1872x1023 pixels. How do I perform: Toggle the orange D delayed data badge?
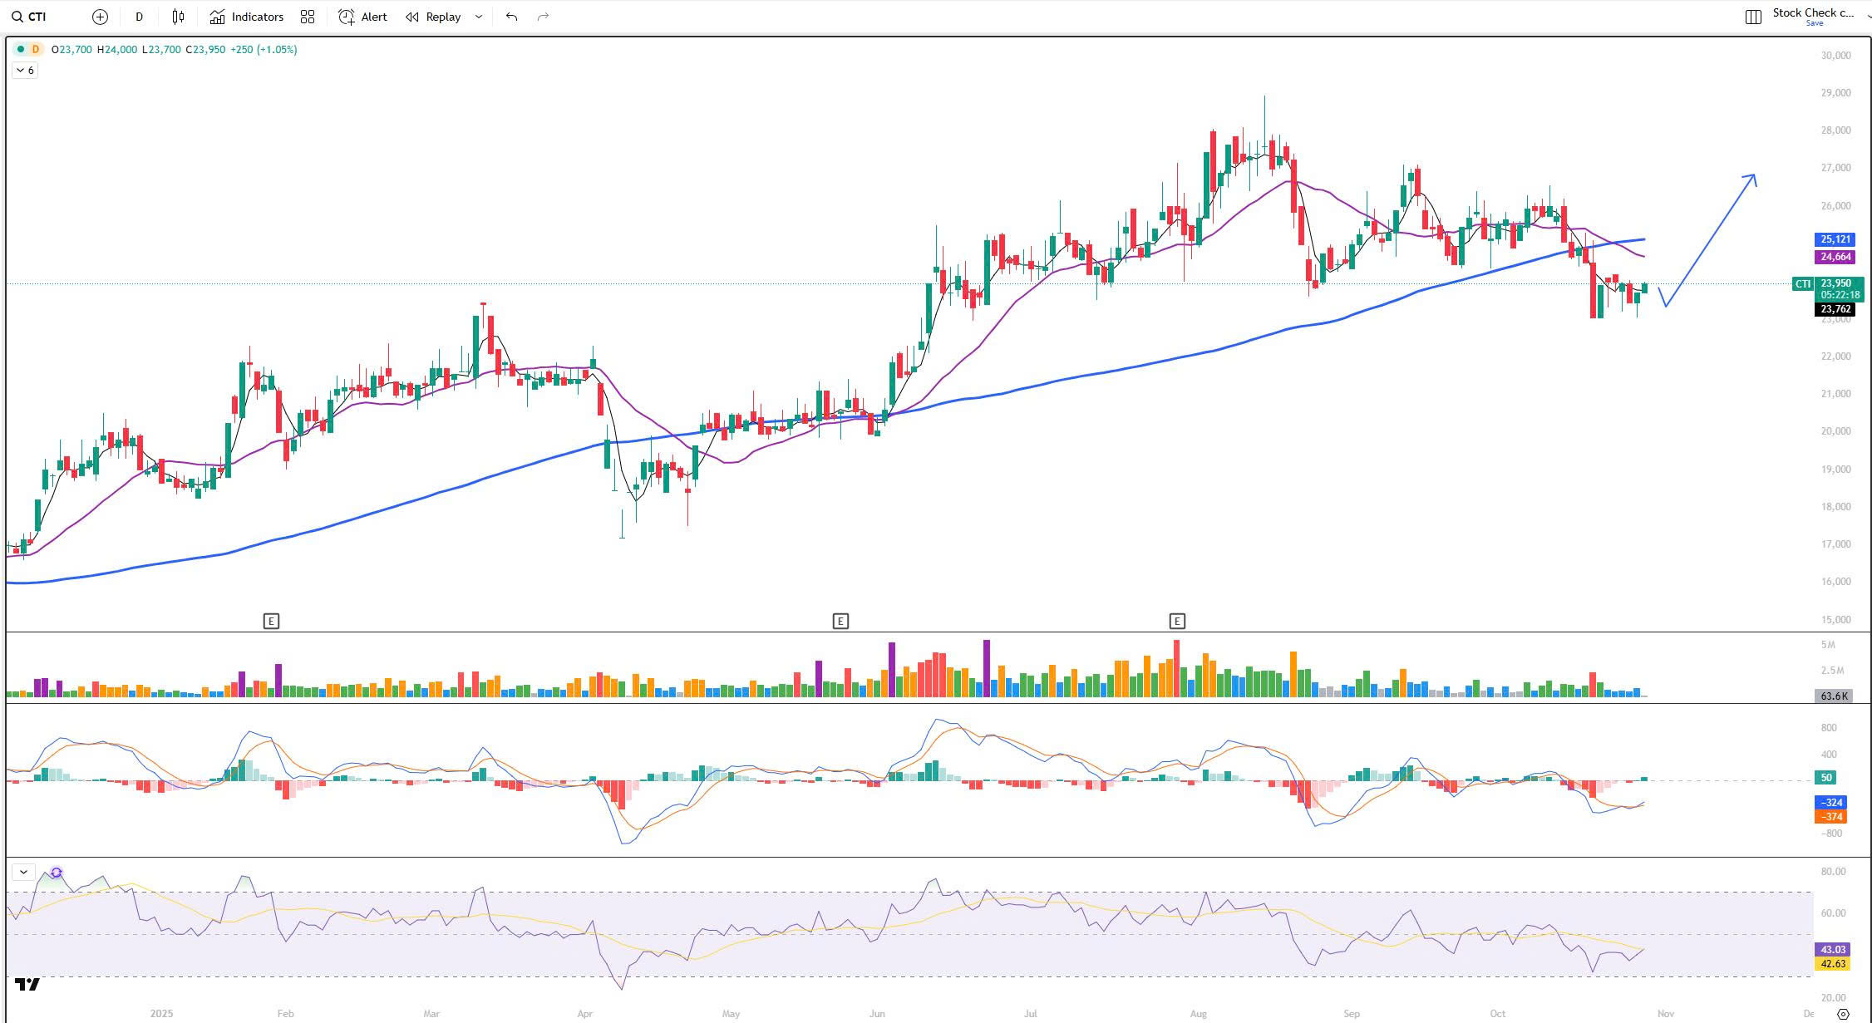(x=35, y=50)
